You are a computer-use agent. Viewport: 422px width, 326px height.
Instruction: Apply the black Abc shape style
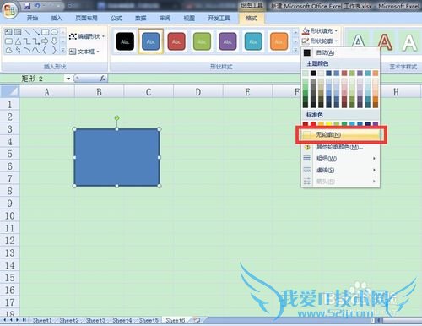125,41
